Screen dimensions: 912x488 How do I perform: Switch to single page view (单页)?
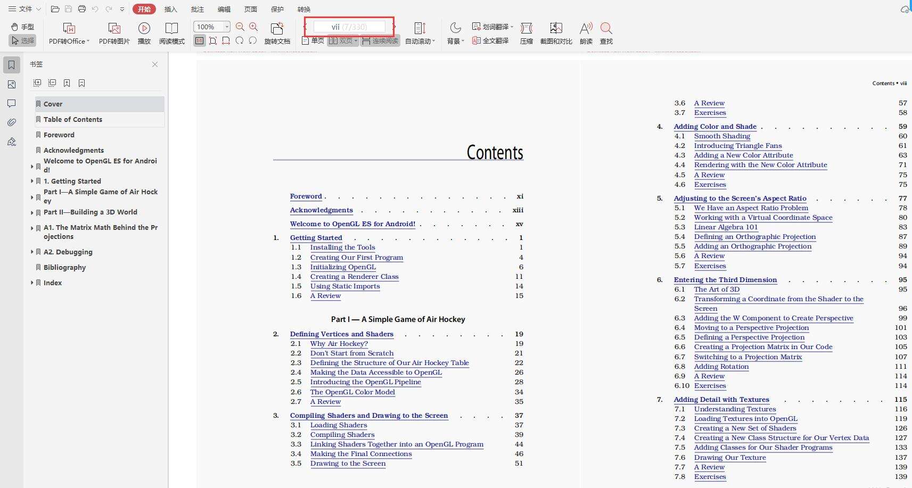coord(313,40)
